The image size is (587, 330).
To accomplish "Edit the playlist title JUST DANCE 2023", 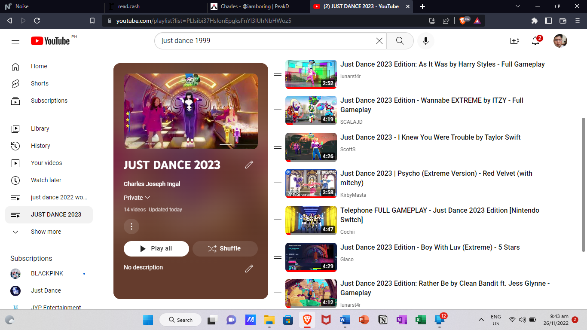I will [x=249, y=165].
